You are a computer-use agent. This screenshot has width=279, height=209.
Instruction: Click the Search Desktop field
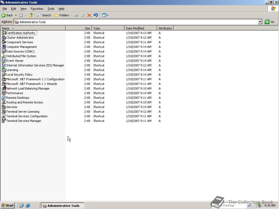coord(229,205)
